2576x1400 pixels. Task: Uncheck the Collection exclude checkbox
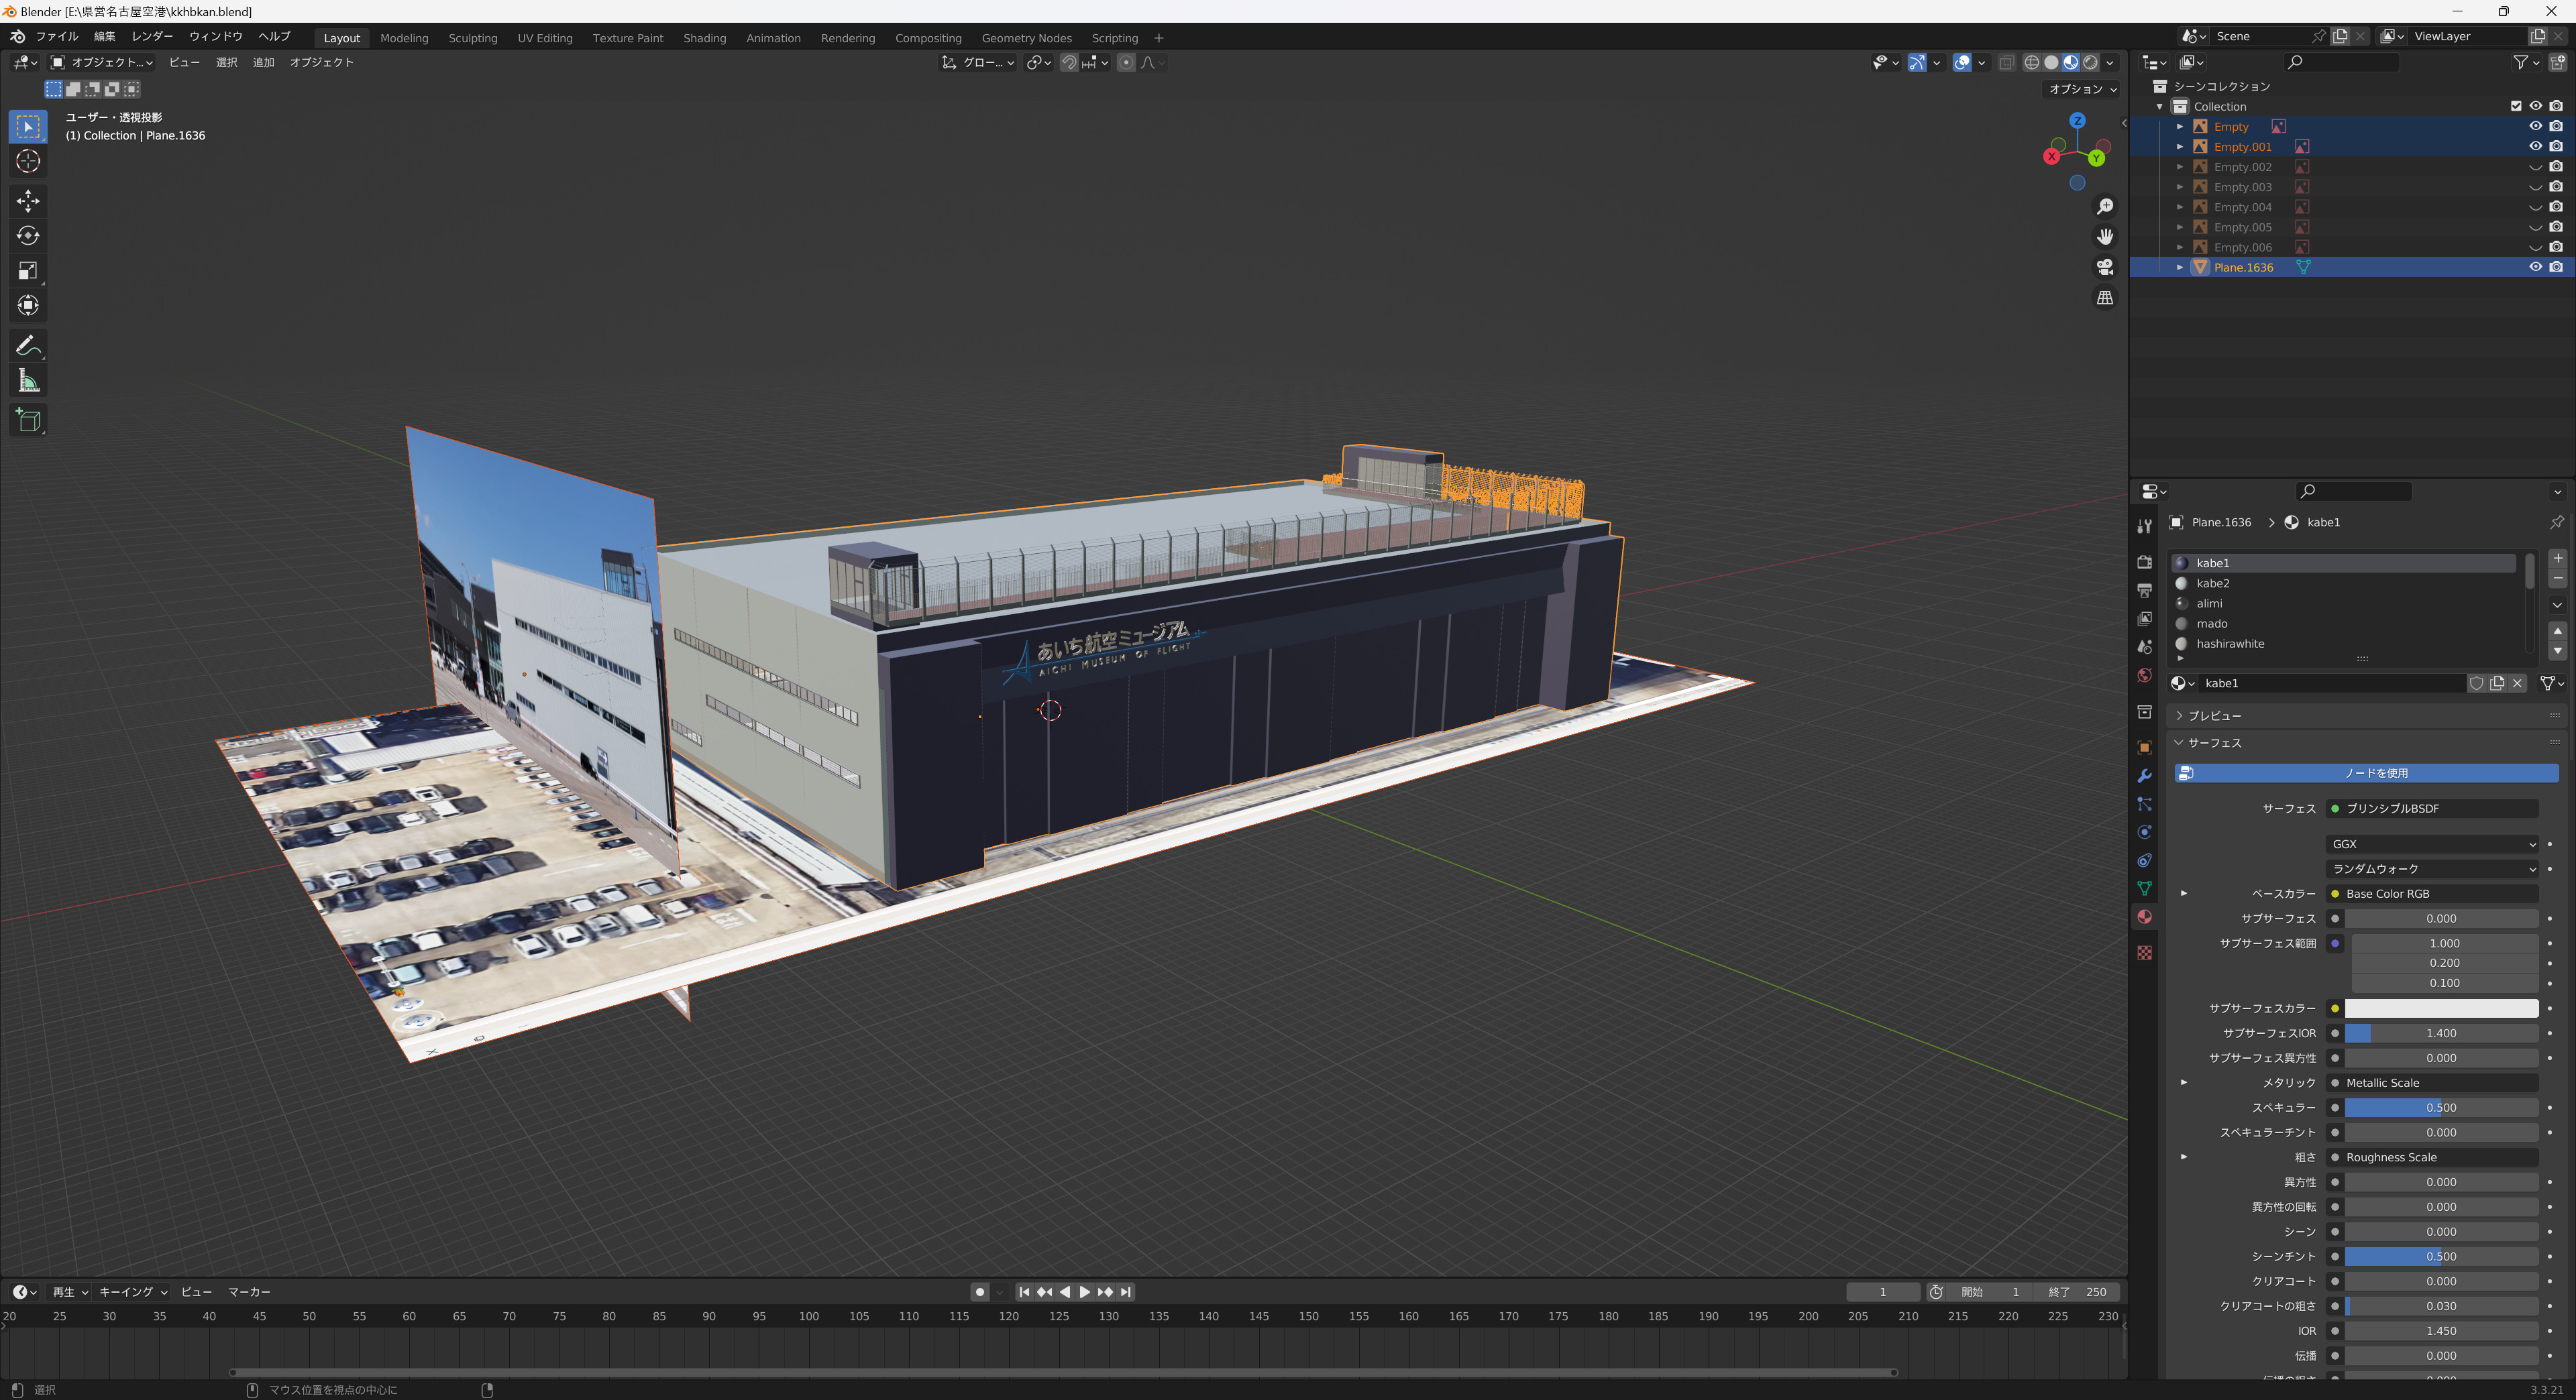(2516, 106)
